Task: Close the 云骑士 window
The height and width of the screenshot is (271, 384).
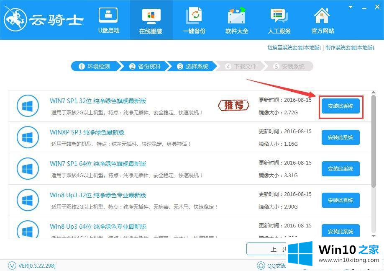Action: coord(377,7)
